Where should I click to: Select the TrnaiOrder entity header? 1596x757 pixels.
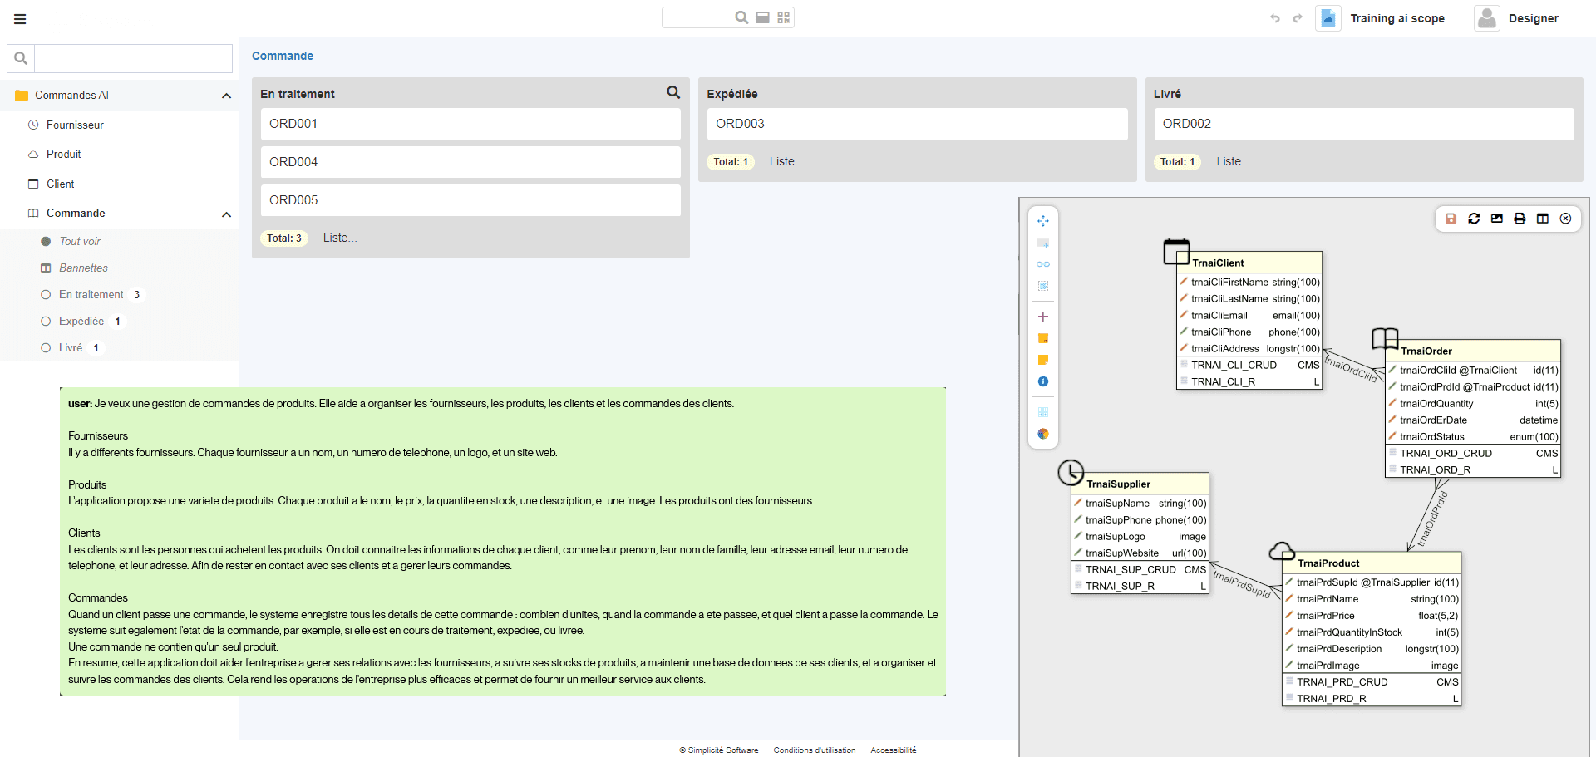coord(1473,351)
